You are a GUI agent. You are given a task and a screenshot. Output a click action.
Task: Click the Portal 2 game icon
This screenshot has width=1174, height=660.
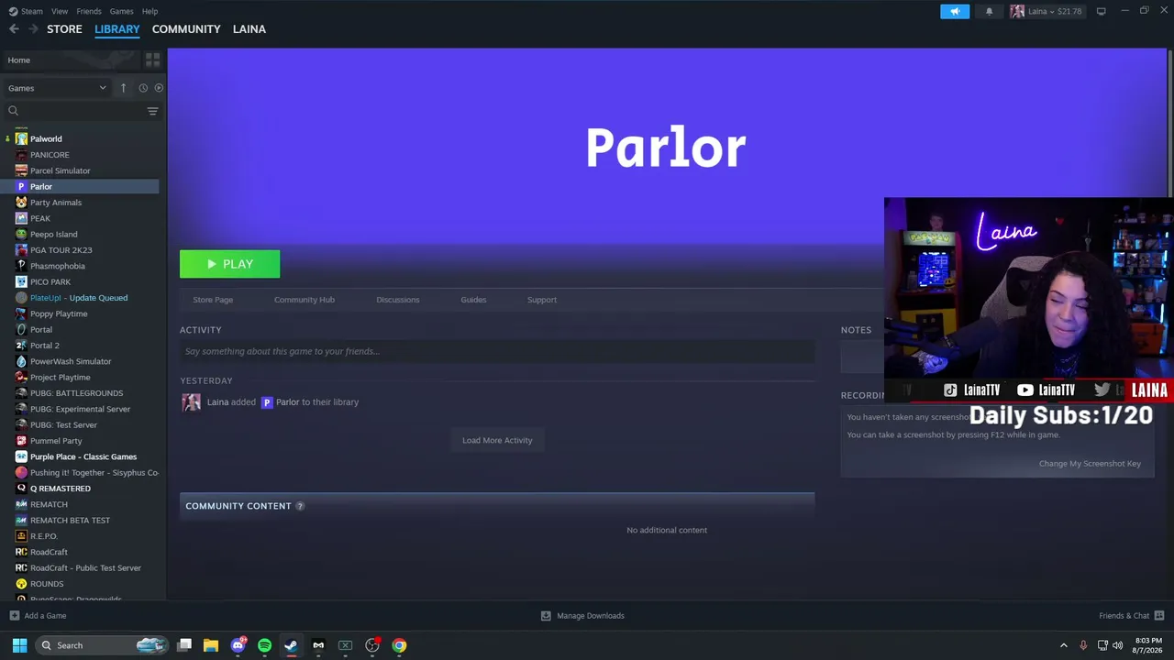pyautogui.click(x=21, y=346)
